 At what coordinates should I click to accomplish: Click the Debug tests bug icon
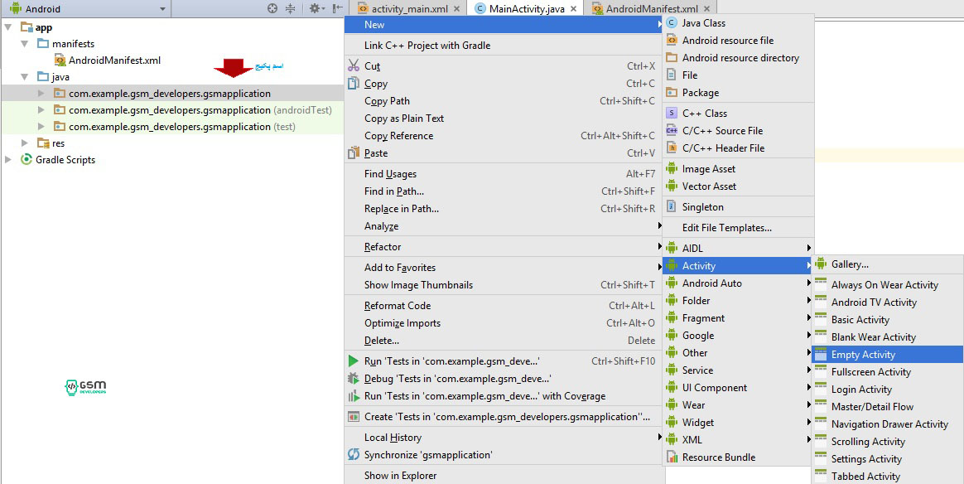point(354,378)
